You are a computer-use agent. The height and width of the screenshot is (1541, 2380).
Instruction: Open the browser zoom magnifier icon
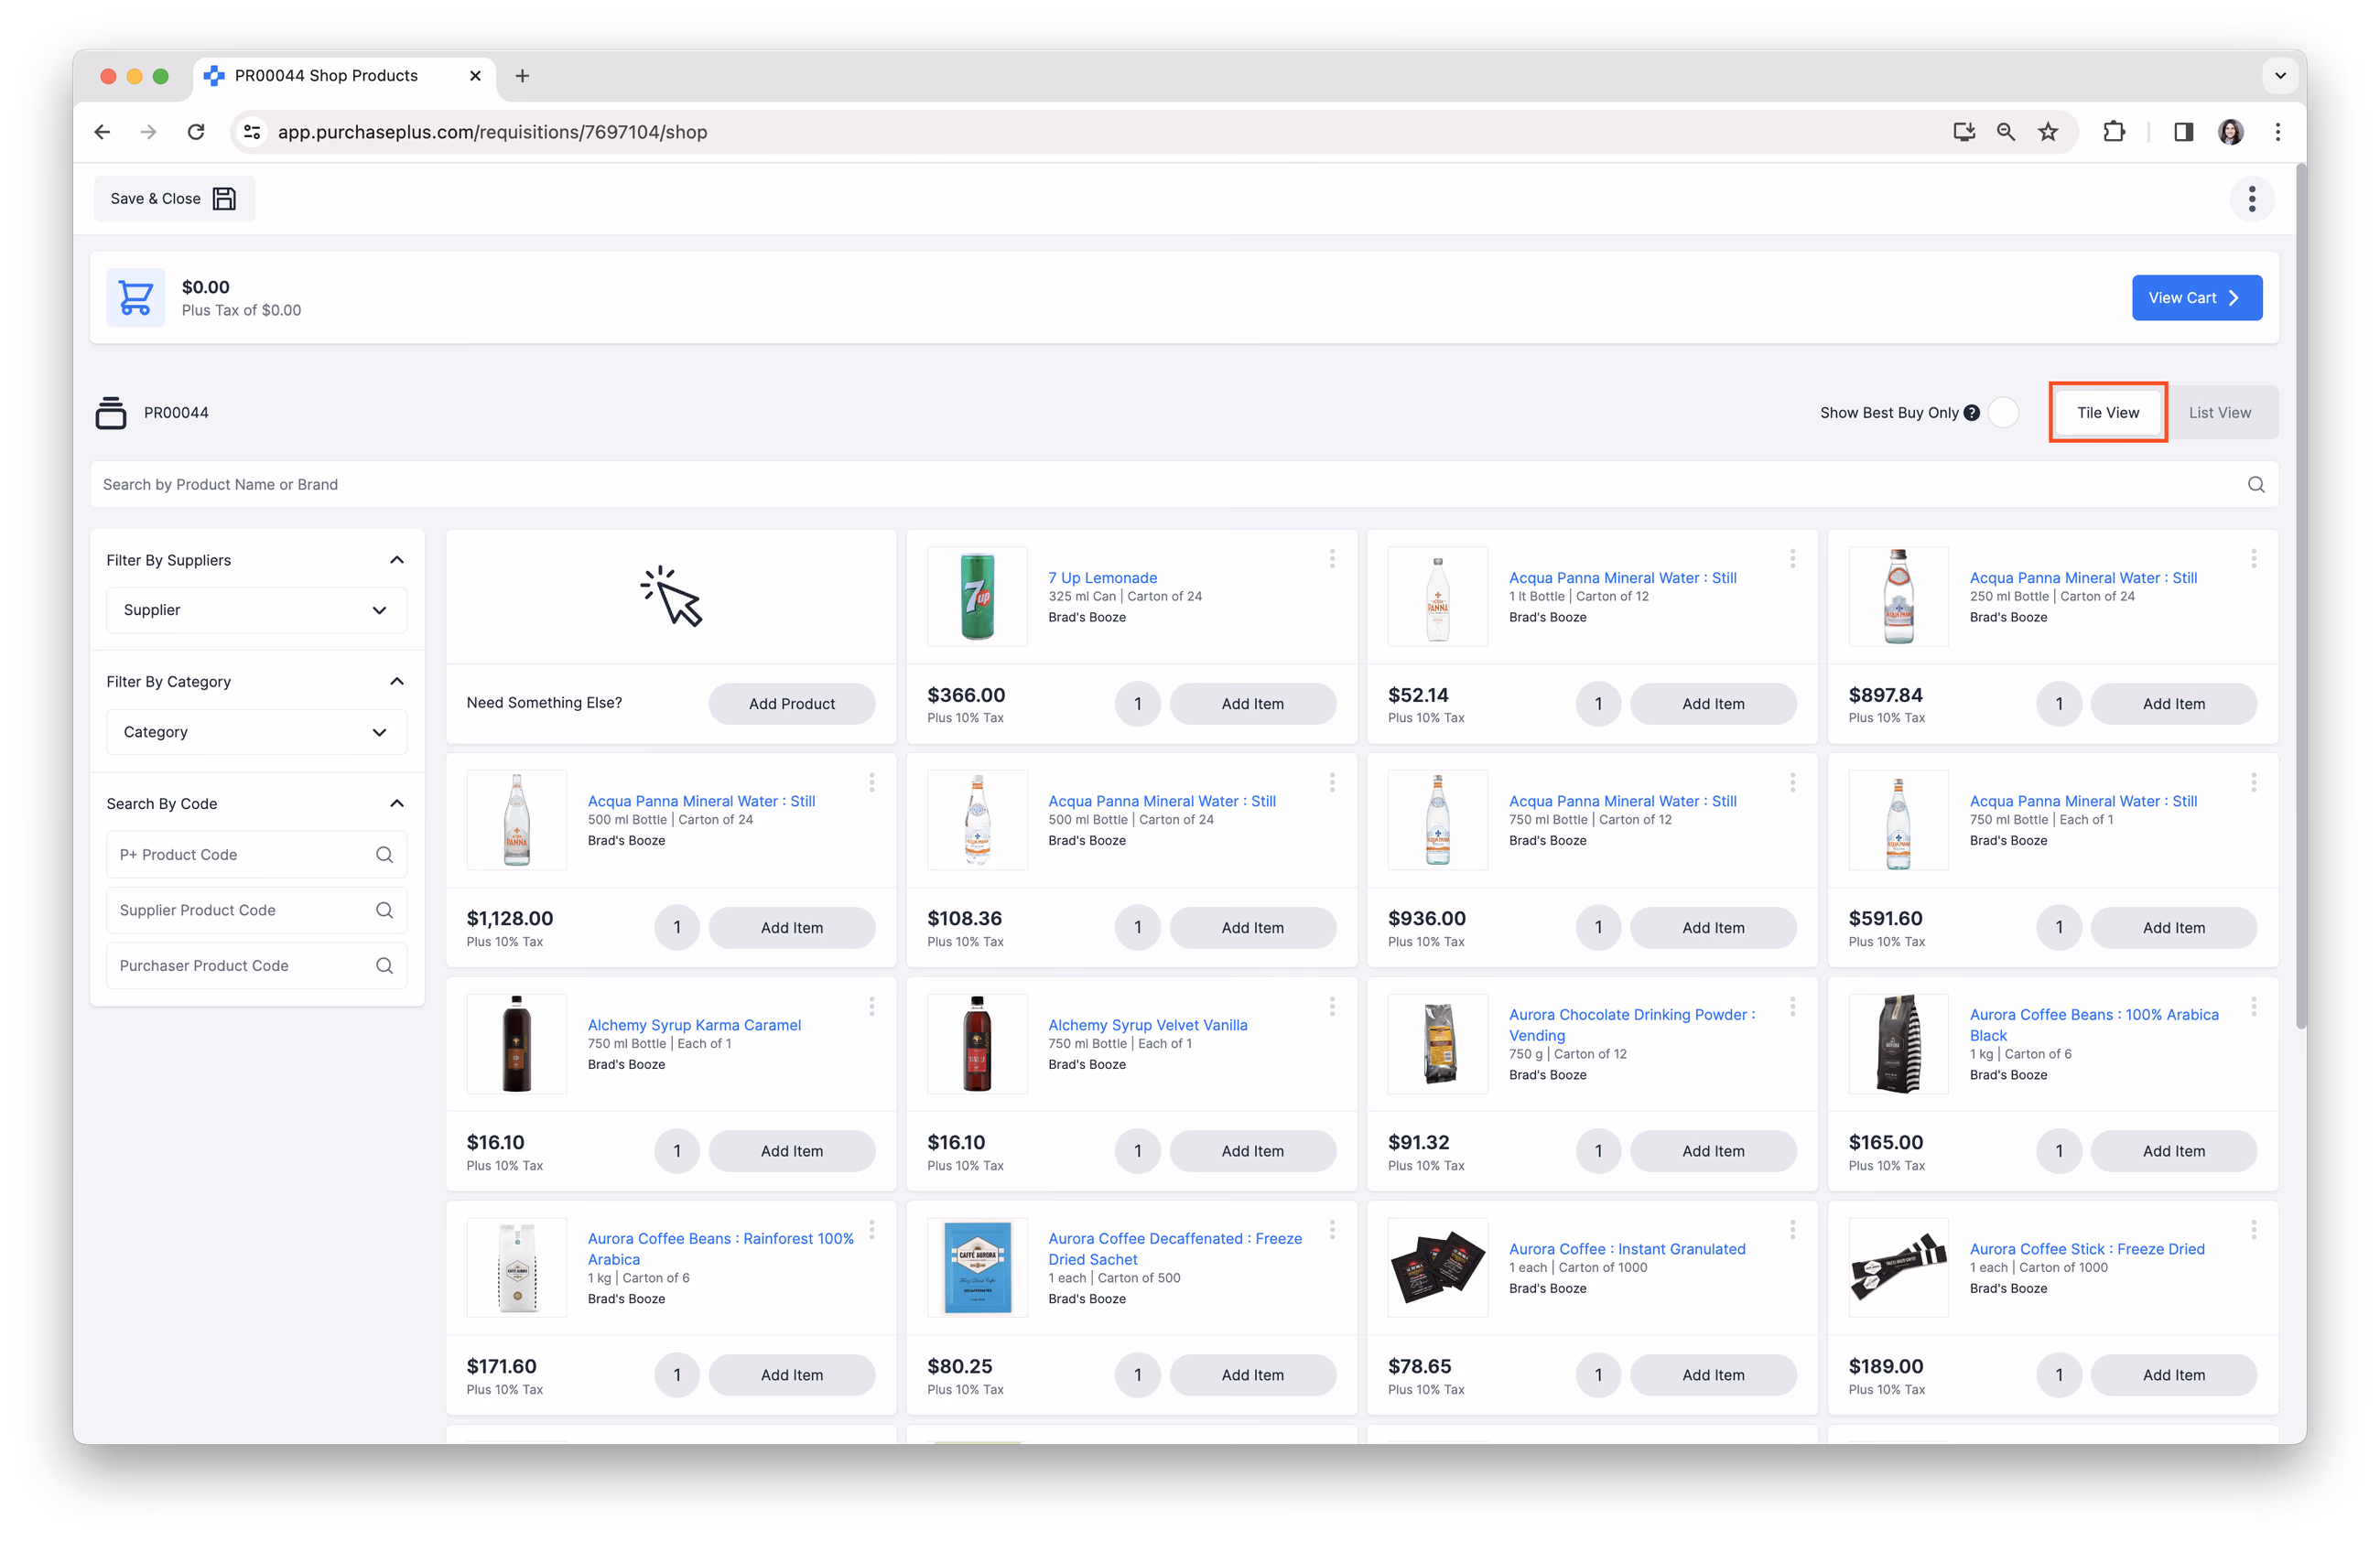[2006, 132]
